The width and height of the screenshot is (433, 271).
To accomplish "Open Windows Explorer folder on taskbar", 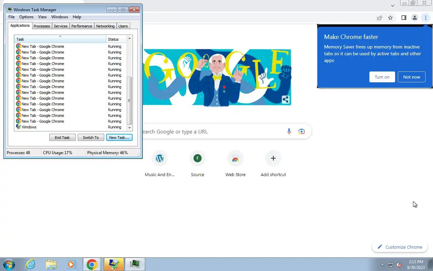I will (x=51, y=264).
